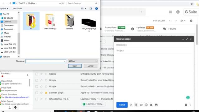199x112 pixels.
Task: Open formatting options in compose toolbar
Action: 131,105
